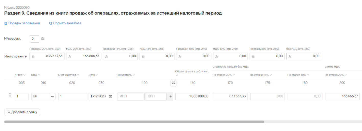Open Нормативная база link
This screenshot has height=131, width=362.
click(x=65, y=23)
